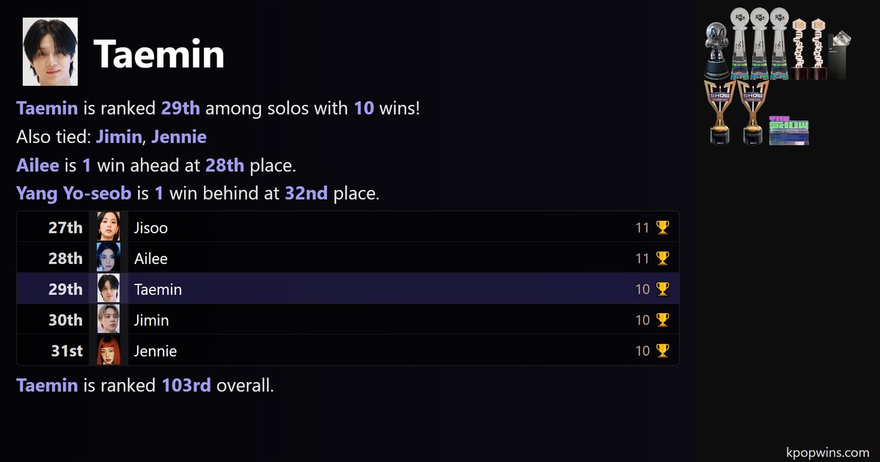
Task: Click the trophy icon in Jennie's row
Action: (x=662, y=351)
